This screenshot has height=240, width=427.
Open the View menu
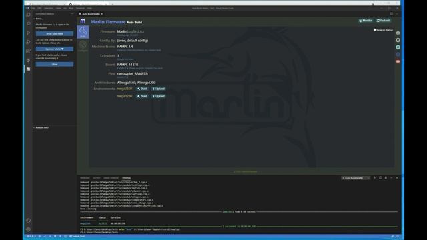tap(58, 9)
